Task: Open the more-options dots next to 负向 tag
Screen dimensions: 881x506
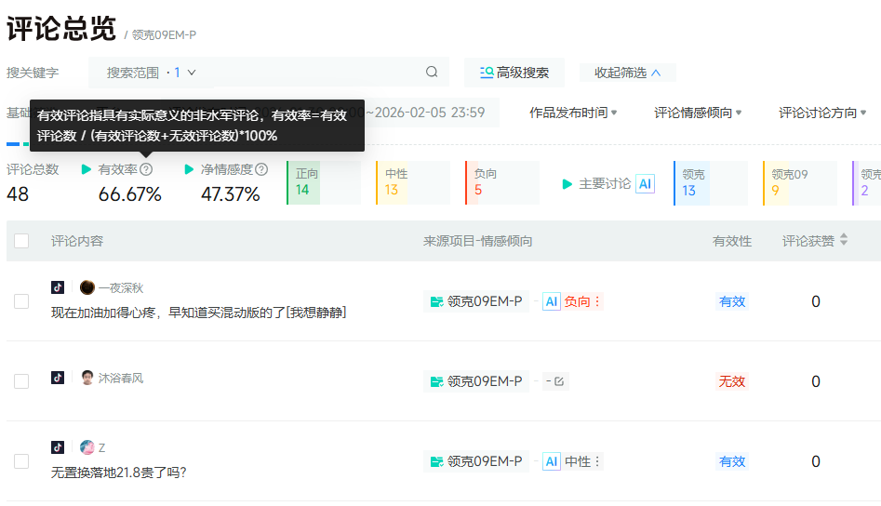Action: click(597, 301)
